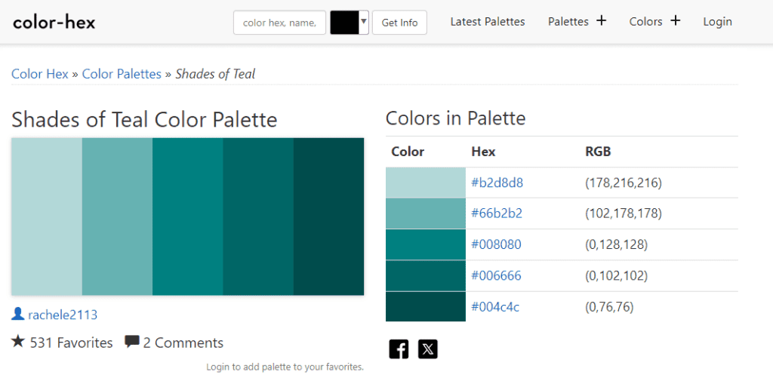The height and width of the screenshot is (381, 773).
Task: Click the Shades of Teal Color Palette heading
Action: pyautogui.click(x=144, y=120)
